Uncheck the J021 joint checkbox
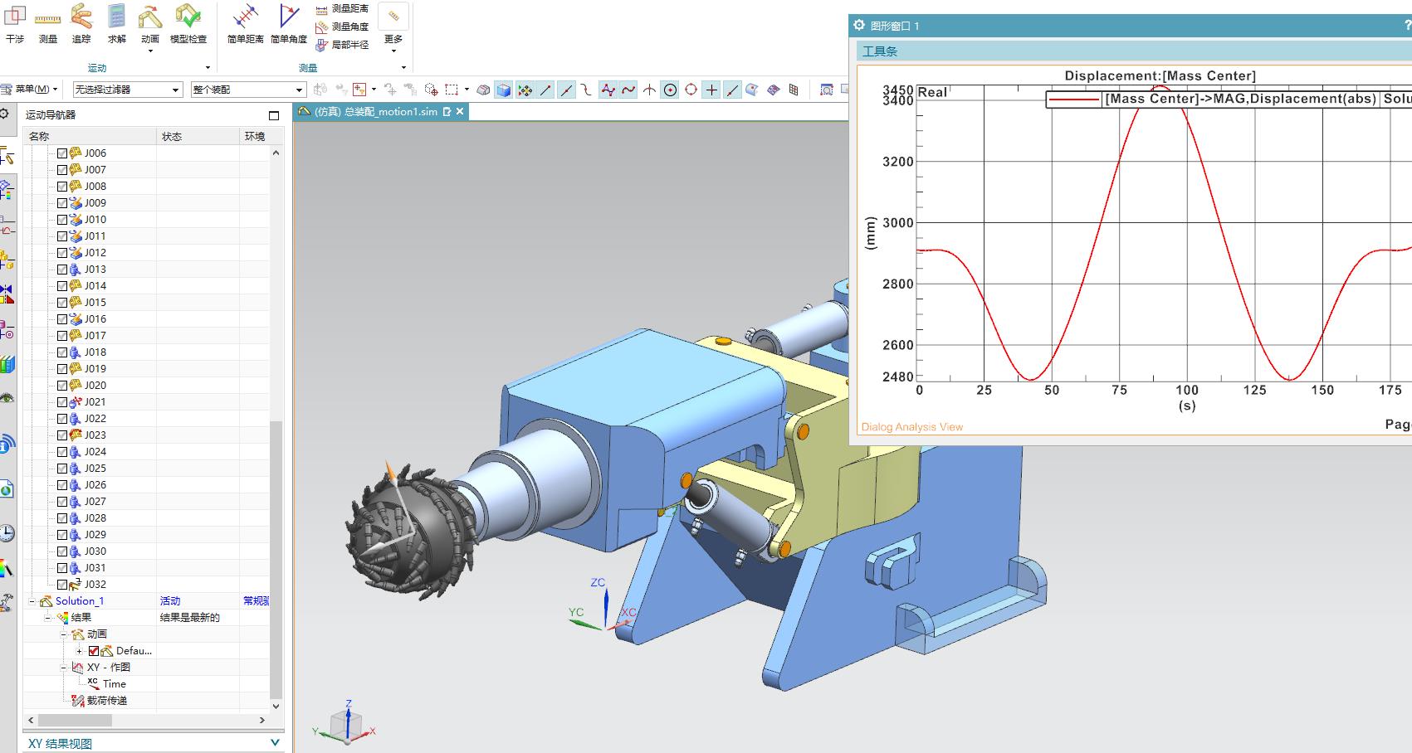The height and width of the screenshot is (753, 1412). coord(62,401)
